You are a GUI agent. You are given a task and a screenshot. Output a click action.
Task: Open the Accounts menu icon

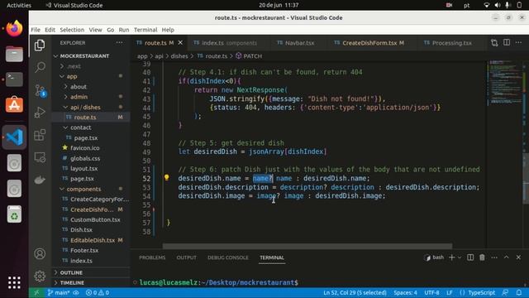pyautogui.click(x=40, y=253)
